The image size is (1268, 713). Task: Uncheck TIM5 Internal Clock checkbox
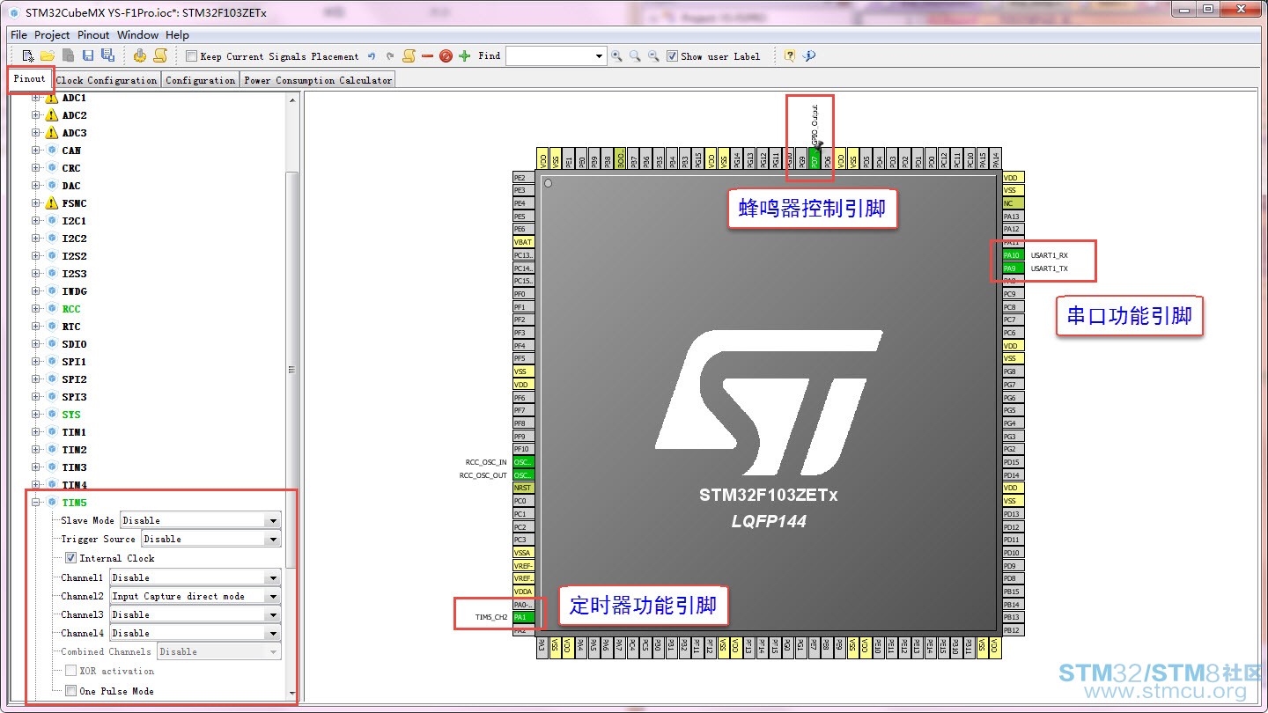coord(70,558)
